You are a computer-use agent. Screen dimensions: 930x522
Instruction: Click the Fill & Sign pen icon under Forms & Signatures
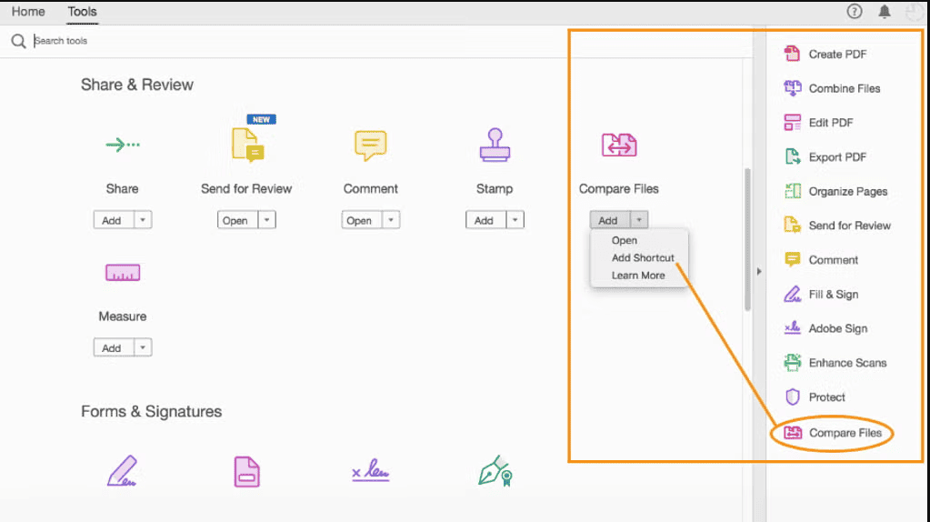pos(122,471)
